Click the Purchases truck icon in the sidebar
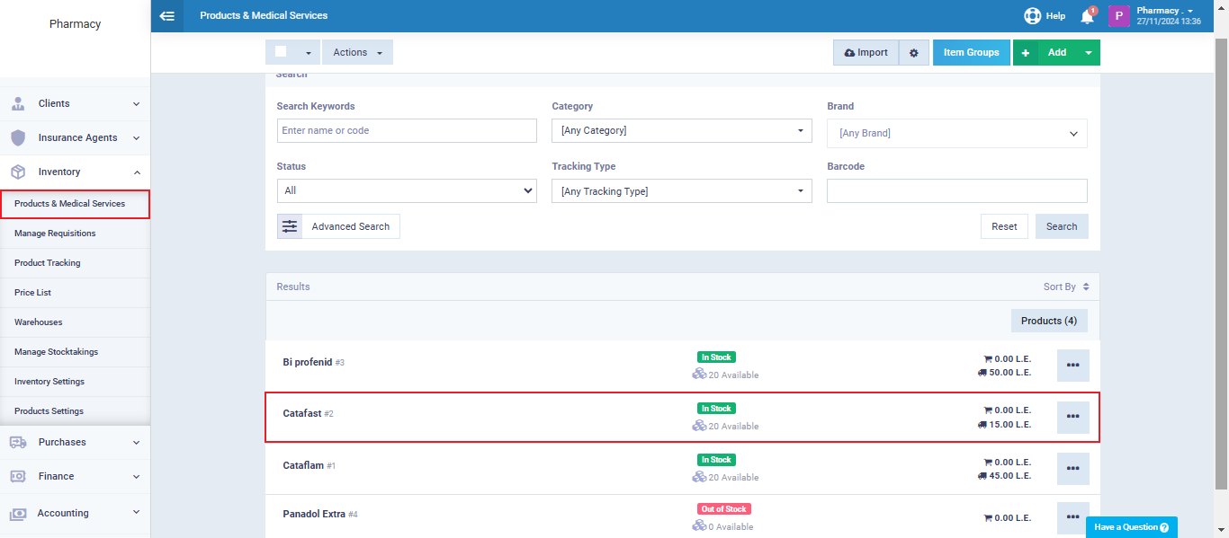Viewport: 1229px width, 538px height. [18, 442]
